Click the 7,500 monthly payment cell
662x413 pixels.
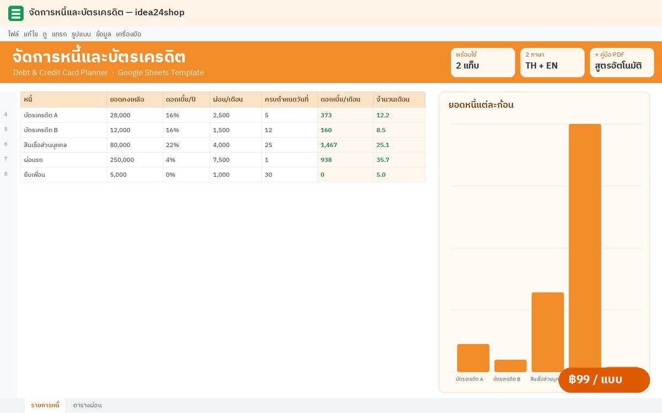click(236, 160)
